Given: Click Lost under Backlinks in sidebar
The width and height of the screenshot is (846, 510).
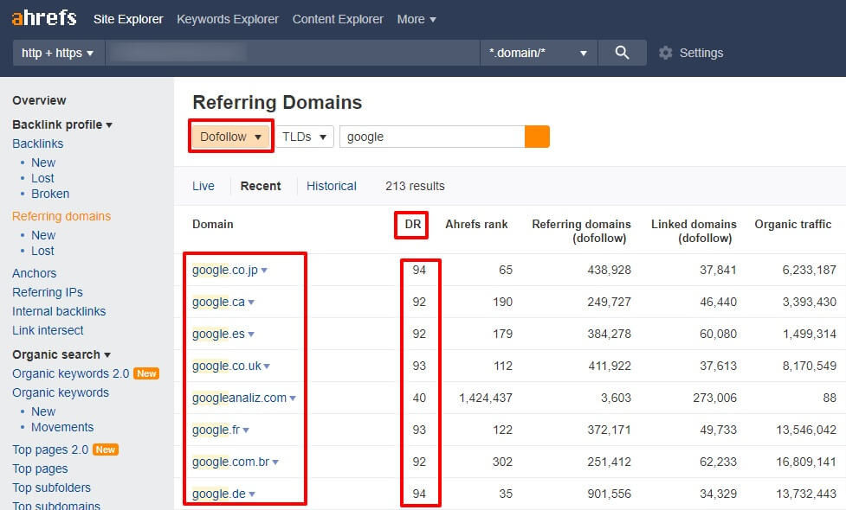Looking at the screenshot, I should click(x=42, y=178).
